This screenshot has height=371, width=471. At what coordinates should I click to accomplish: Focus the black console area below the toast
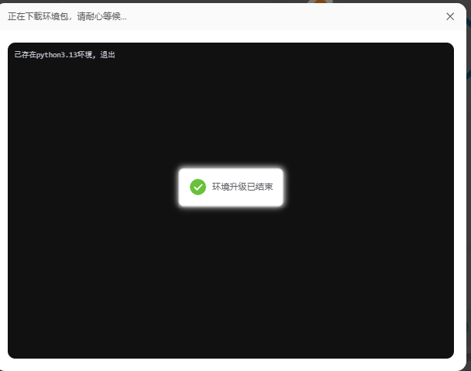pyautogui.click(x=231, y=279)
